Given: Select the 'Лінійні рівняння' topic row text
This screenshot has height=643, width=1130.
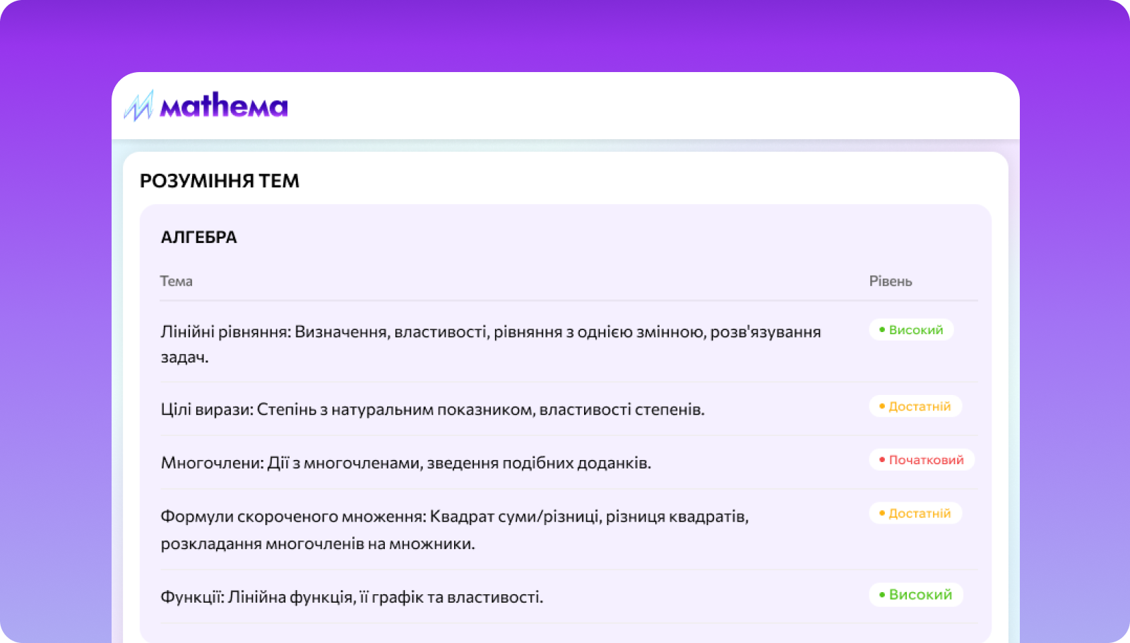Looking at the screenshot, I should [x=491, y=344].
